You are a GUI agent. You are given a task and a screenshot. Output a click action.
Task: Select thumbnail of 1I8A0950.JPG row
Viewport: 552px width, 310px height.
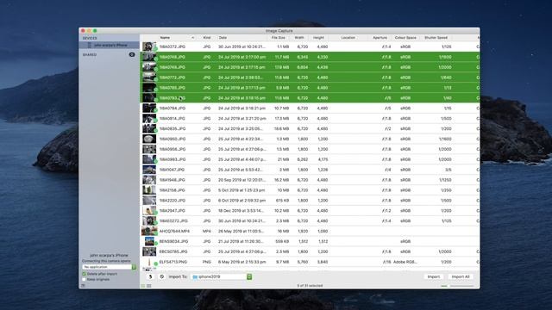click(x=149, y=139)
